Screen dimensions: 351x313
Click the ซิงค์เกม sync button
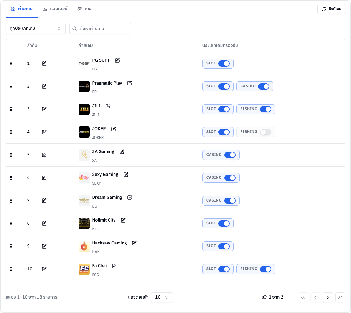point(331,9)
